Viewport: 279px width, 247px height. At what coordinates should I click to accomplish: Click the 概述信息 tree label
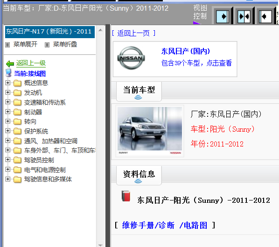(x=36, y=83)
